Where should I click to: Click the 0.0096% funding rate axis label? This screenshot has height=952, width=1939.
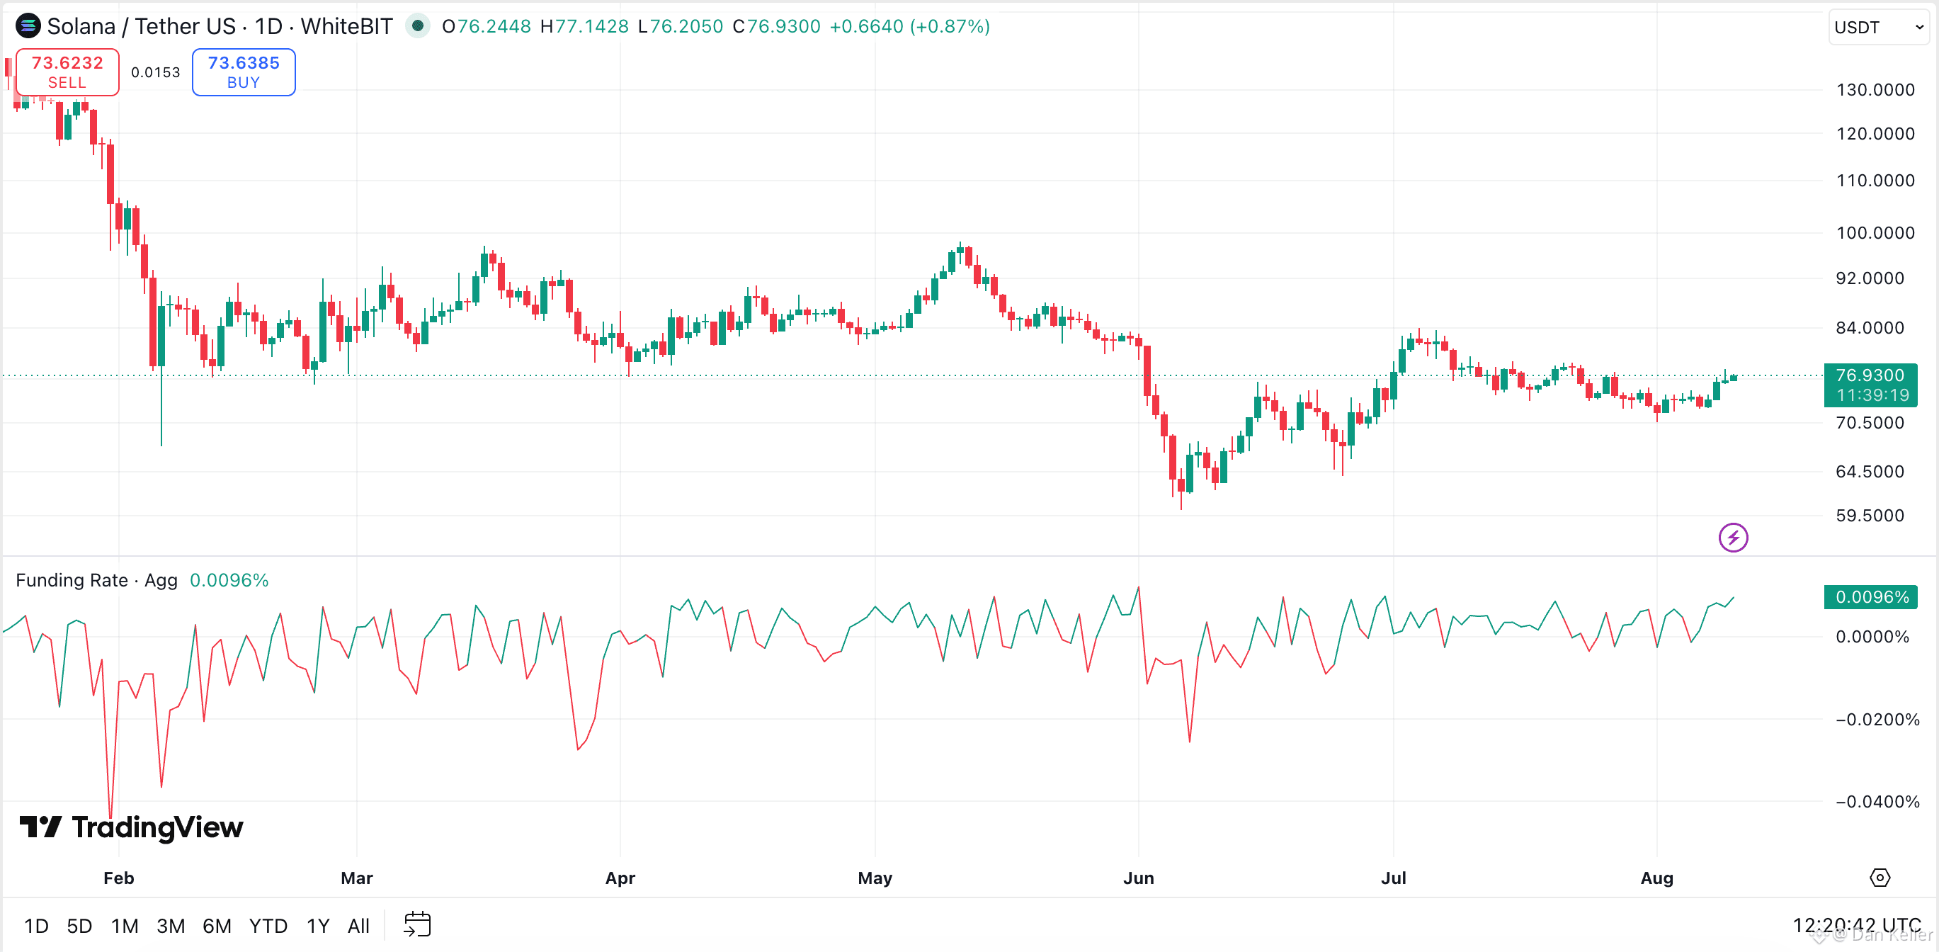pyautogui.click(x=1870, y=597)
